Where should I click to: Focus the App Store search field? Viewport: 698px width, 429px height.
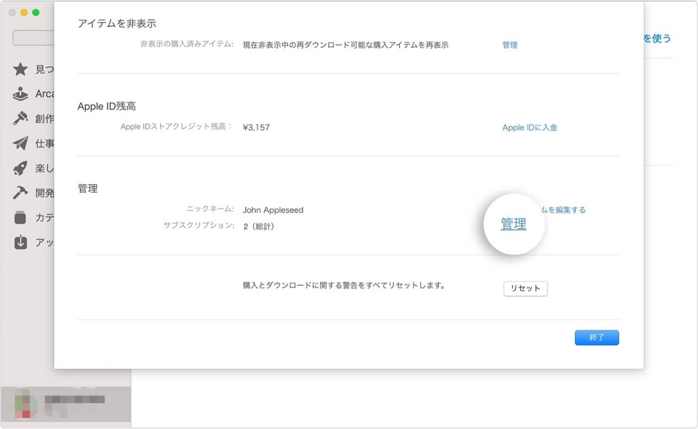(34, 38)
